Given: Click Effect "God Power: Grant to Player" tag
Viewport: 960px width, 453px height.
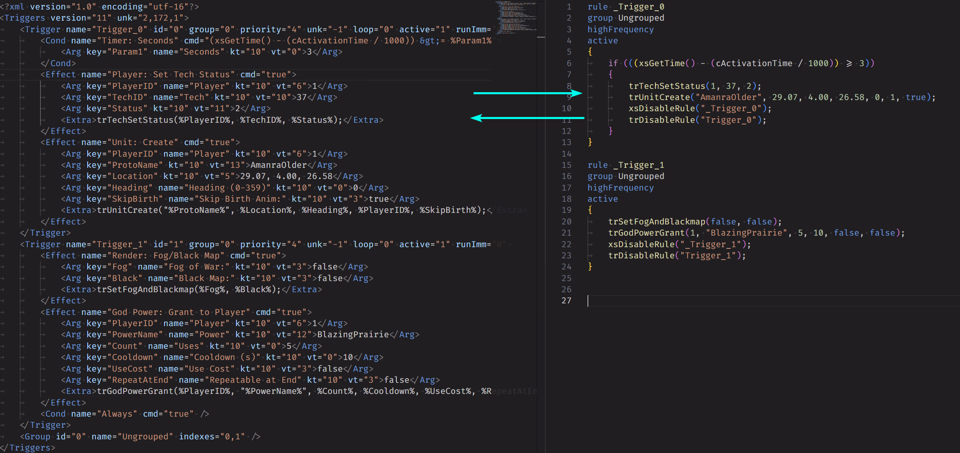Looking at the screenshot, I should [x=176, y=312].
